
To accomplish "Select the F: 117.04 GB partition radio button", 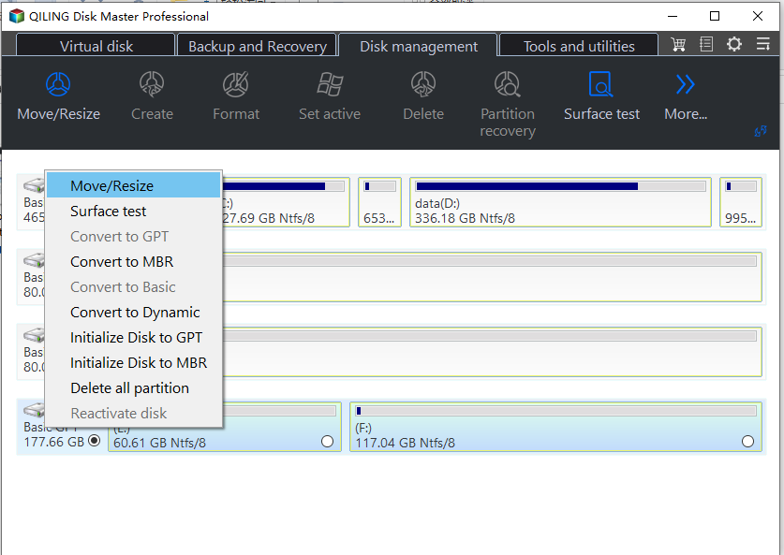I will click(x=747, y=441).
